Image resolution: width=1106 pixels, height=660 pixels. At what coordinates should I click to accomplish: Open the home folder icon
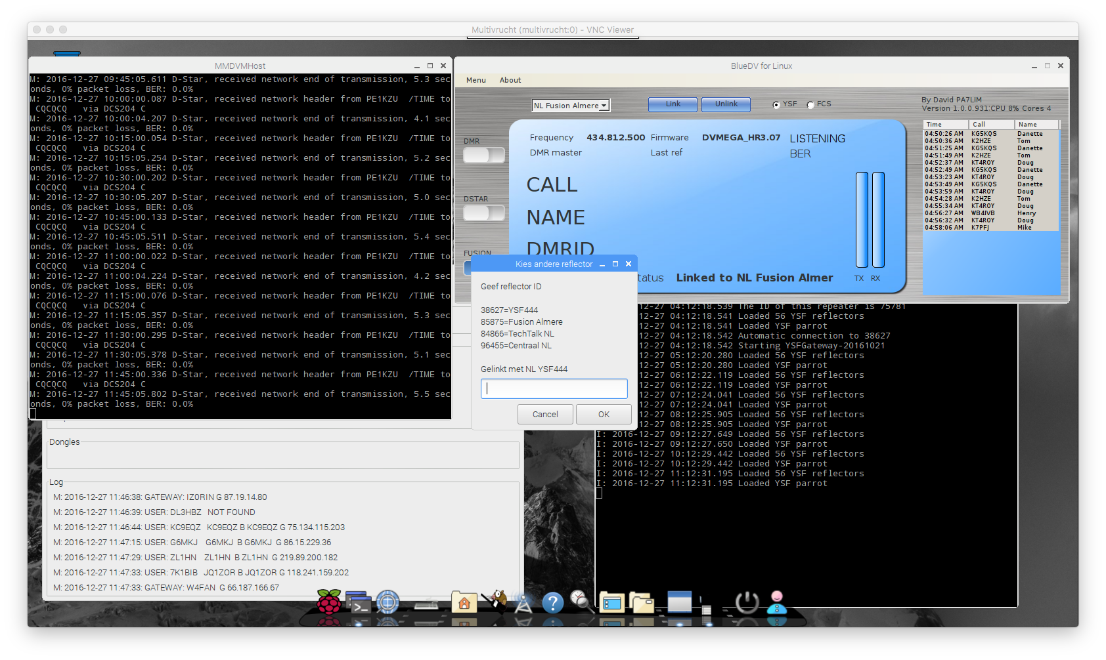click(x=464, y=602)
